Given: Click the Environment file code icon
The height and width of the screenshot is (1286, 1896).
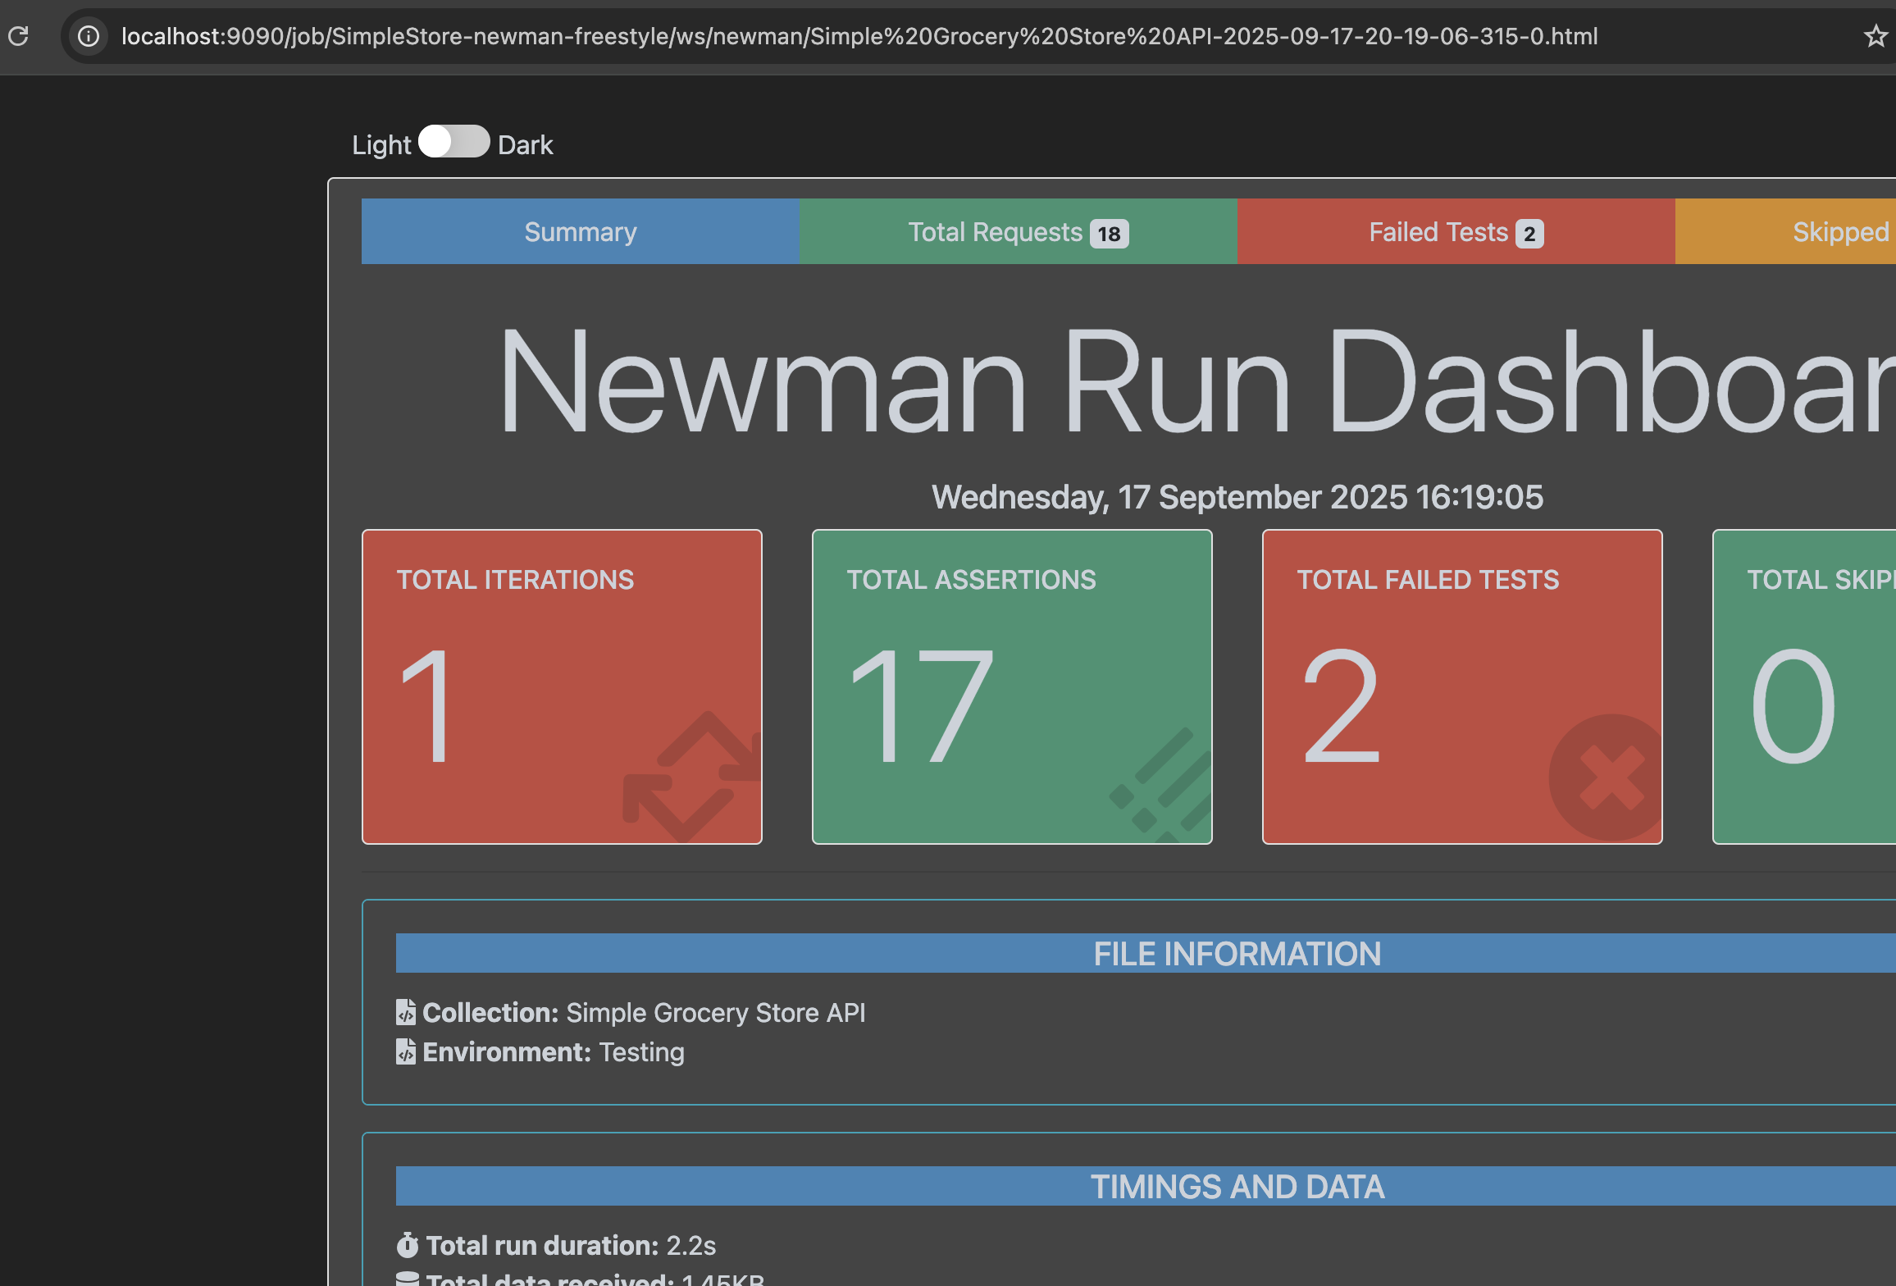Looking at the screenshot, I should (406, 1051).
